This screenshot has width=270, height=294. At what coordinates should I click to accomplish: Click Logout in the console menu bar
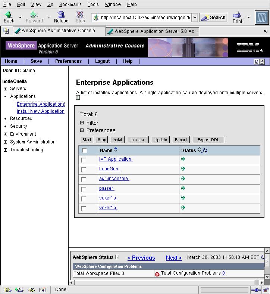(x=103, y=61)
